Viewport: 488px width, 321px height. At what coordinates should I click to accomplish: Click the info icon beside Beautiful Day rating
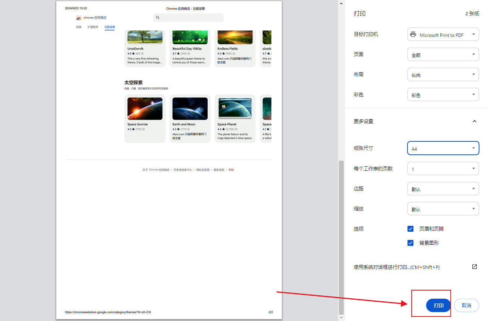pyautogui.click(x=189, y=54)
